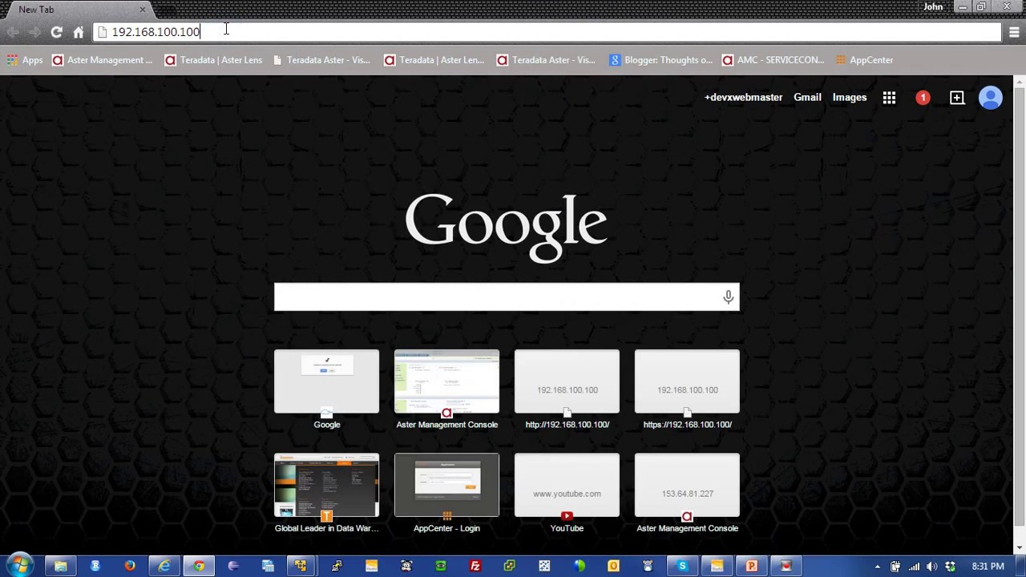1026x577 pixels.
Task: Open the AMC - SERVICECON bookmark
Action: [x=773, y=60]
